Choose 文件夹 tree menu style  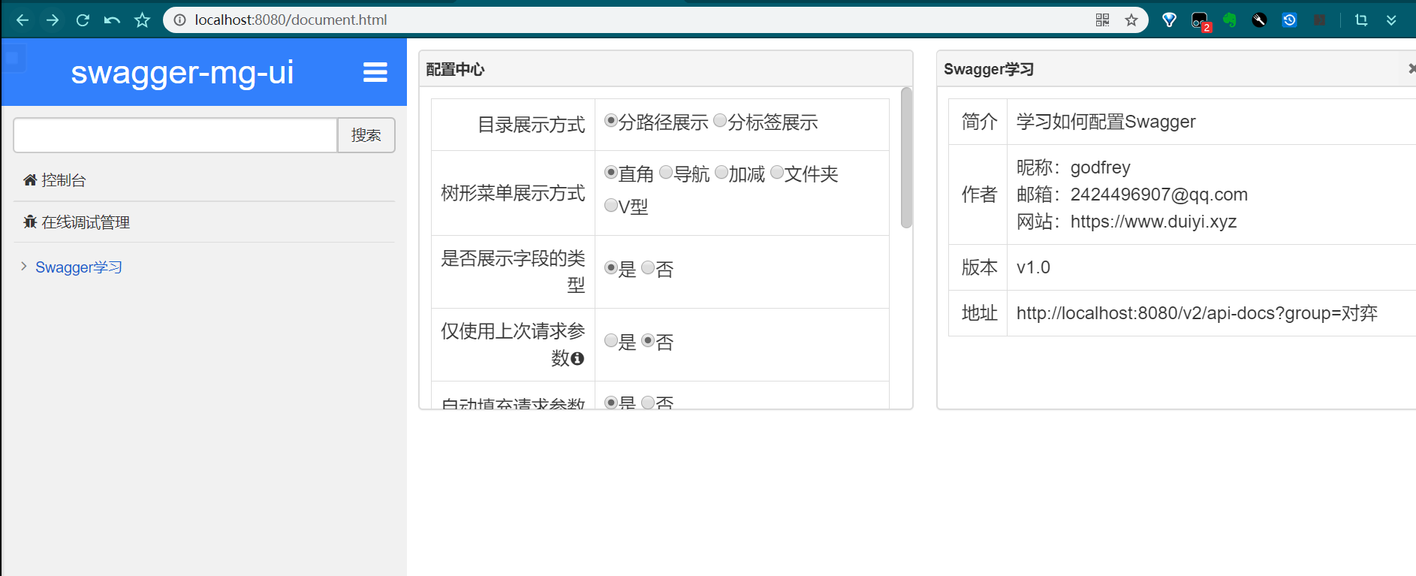pyautogui.click(x=777, y=173)
